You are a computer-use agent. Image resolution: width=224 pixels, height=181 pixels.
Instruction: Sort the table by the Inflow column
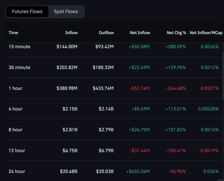pos(71,33)
